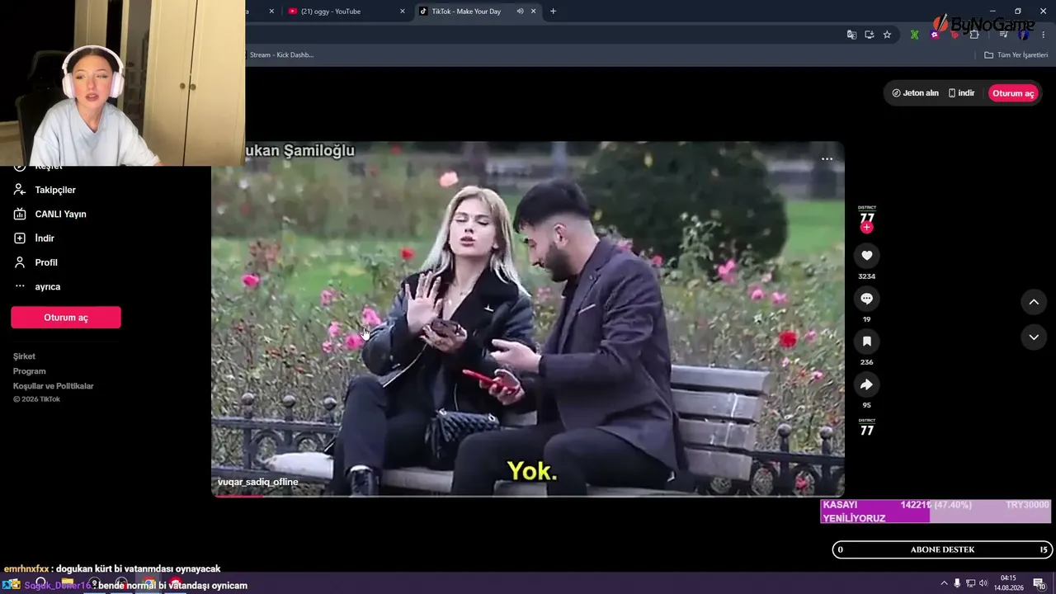
Task: Open the Tüm Yer İşaretleri folder
Action: coord(1016,54)
